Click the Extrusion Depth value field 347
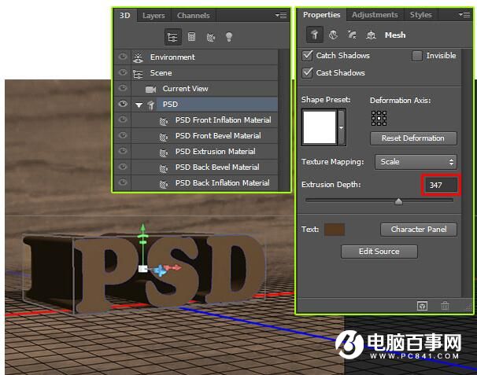477x375 pixels. [441, 185]
